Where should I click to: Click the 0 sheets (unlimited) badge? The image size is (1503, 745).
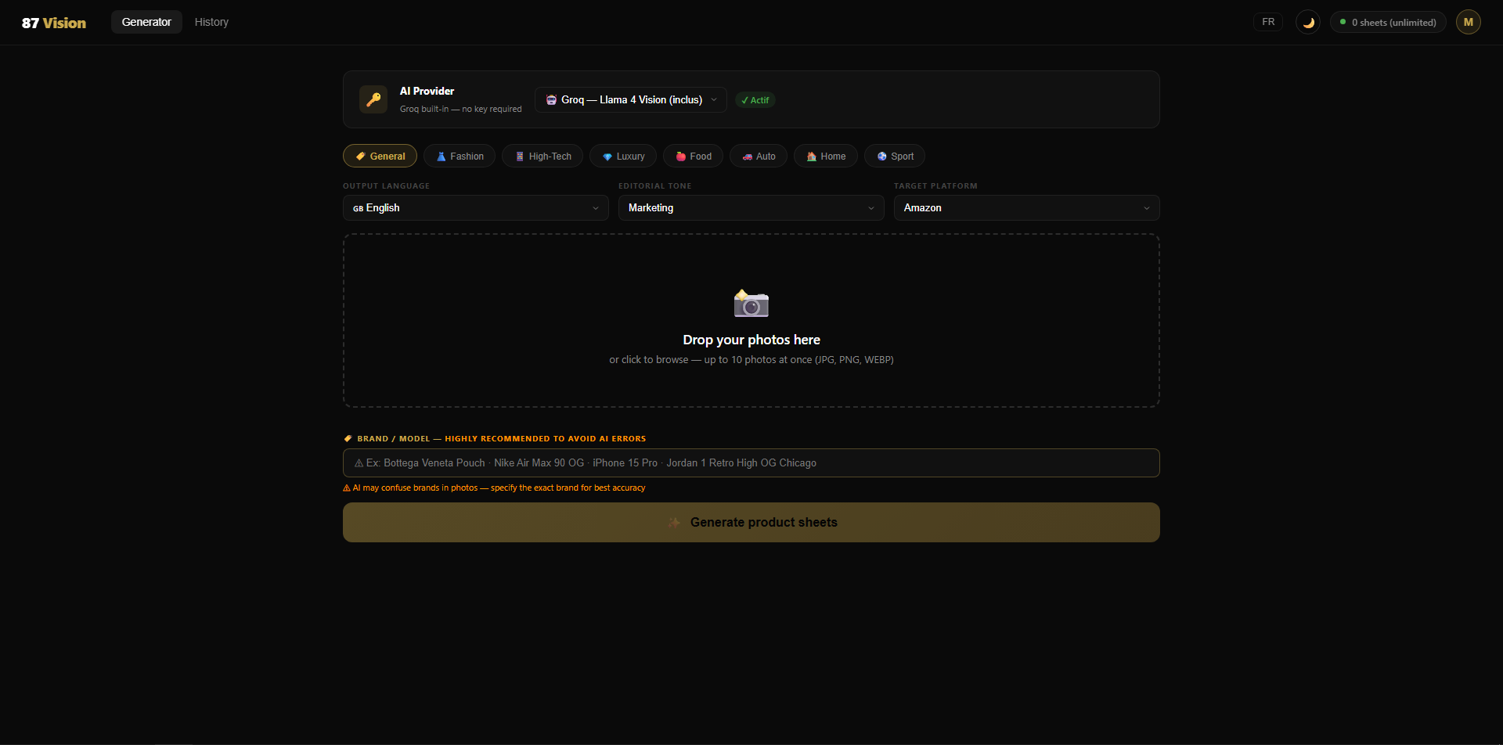click(x=1388, y=22)
